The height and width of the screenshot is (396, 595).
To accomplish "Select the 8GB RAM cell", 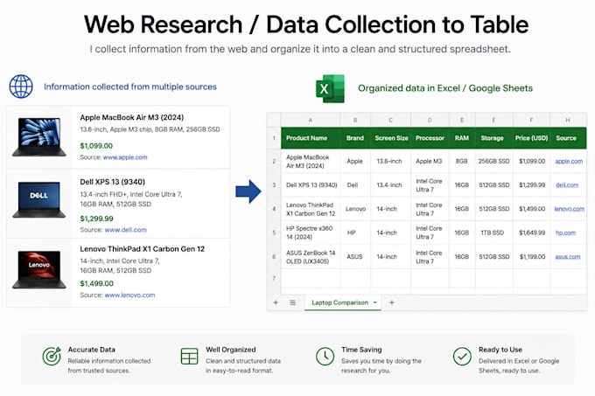I will (462, 161).
